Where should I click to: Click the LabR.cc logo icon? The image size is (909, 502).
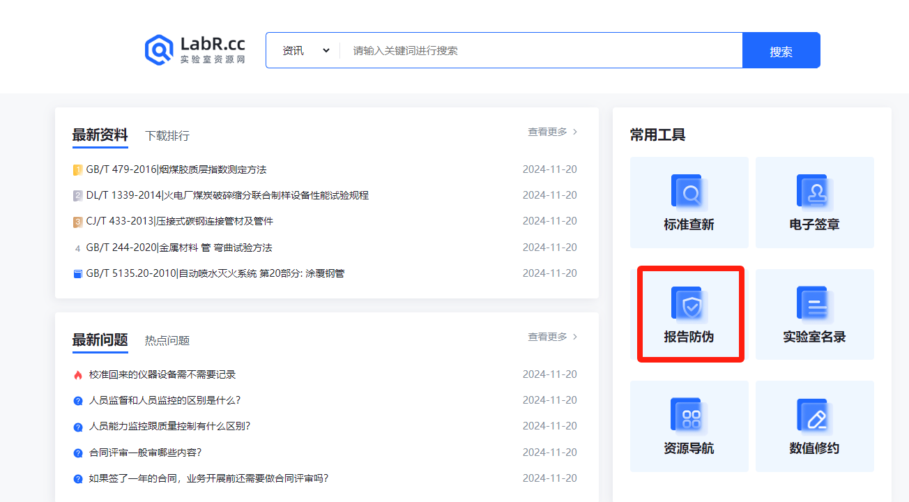(x=159, y=50)
